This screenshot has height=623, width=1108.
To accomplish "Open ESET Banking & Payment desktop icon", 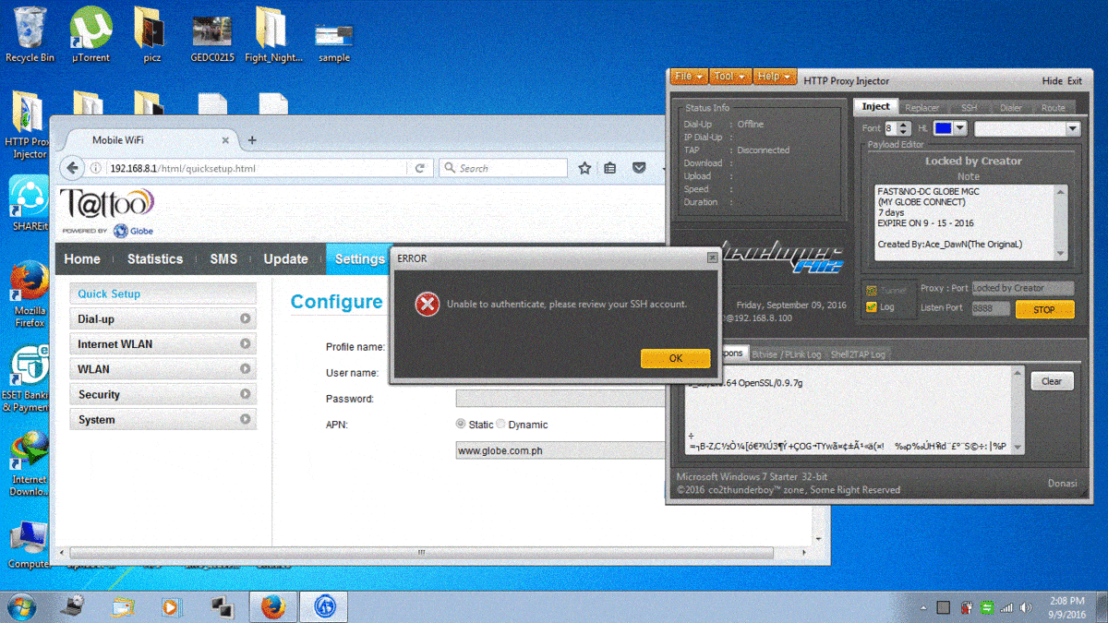I will click(30, 378).
